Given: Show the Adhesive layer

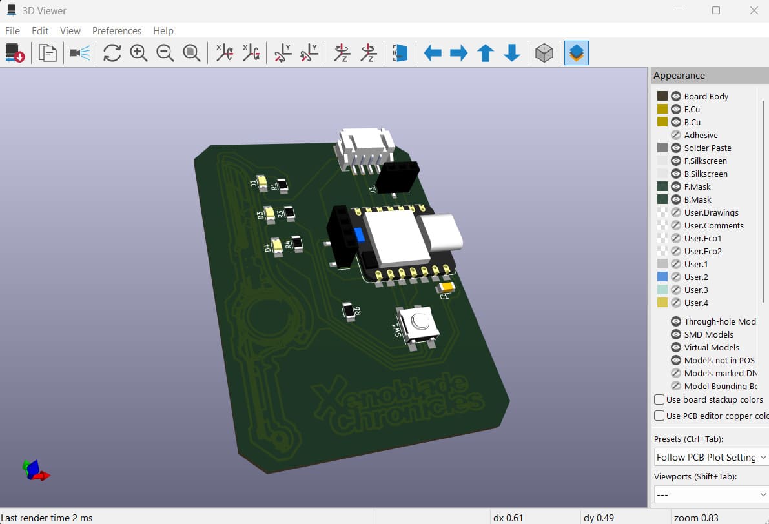Looking at the screenshot, I should point(675,135).
